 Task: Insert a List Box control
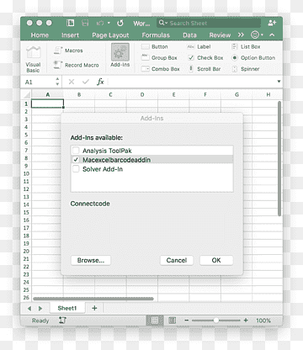point(246,46)
